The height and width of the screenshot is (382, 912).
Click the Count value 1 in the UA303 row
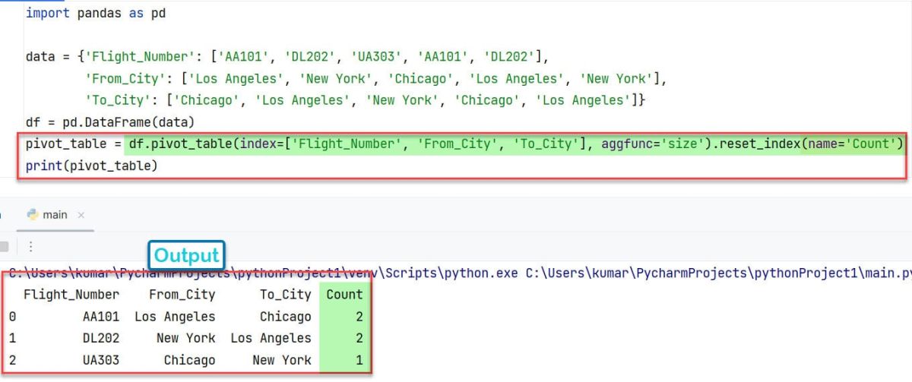click(359, 361)
